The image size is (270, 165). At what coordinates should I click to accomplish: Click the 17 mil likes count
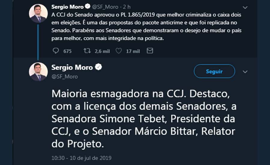(133, 51)
